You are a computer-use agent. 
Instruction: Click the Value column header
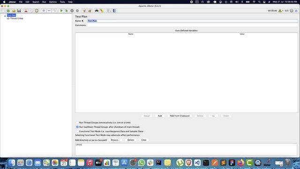coord(242,34)
